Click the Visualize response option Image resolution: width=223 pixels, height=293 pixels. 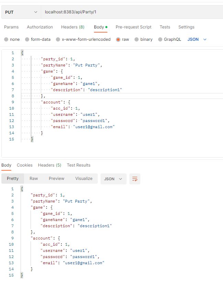84,179
